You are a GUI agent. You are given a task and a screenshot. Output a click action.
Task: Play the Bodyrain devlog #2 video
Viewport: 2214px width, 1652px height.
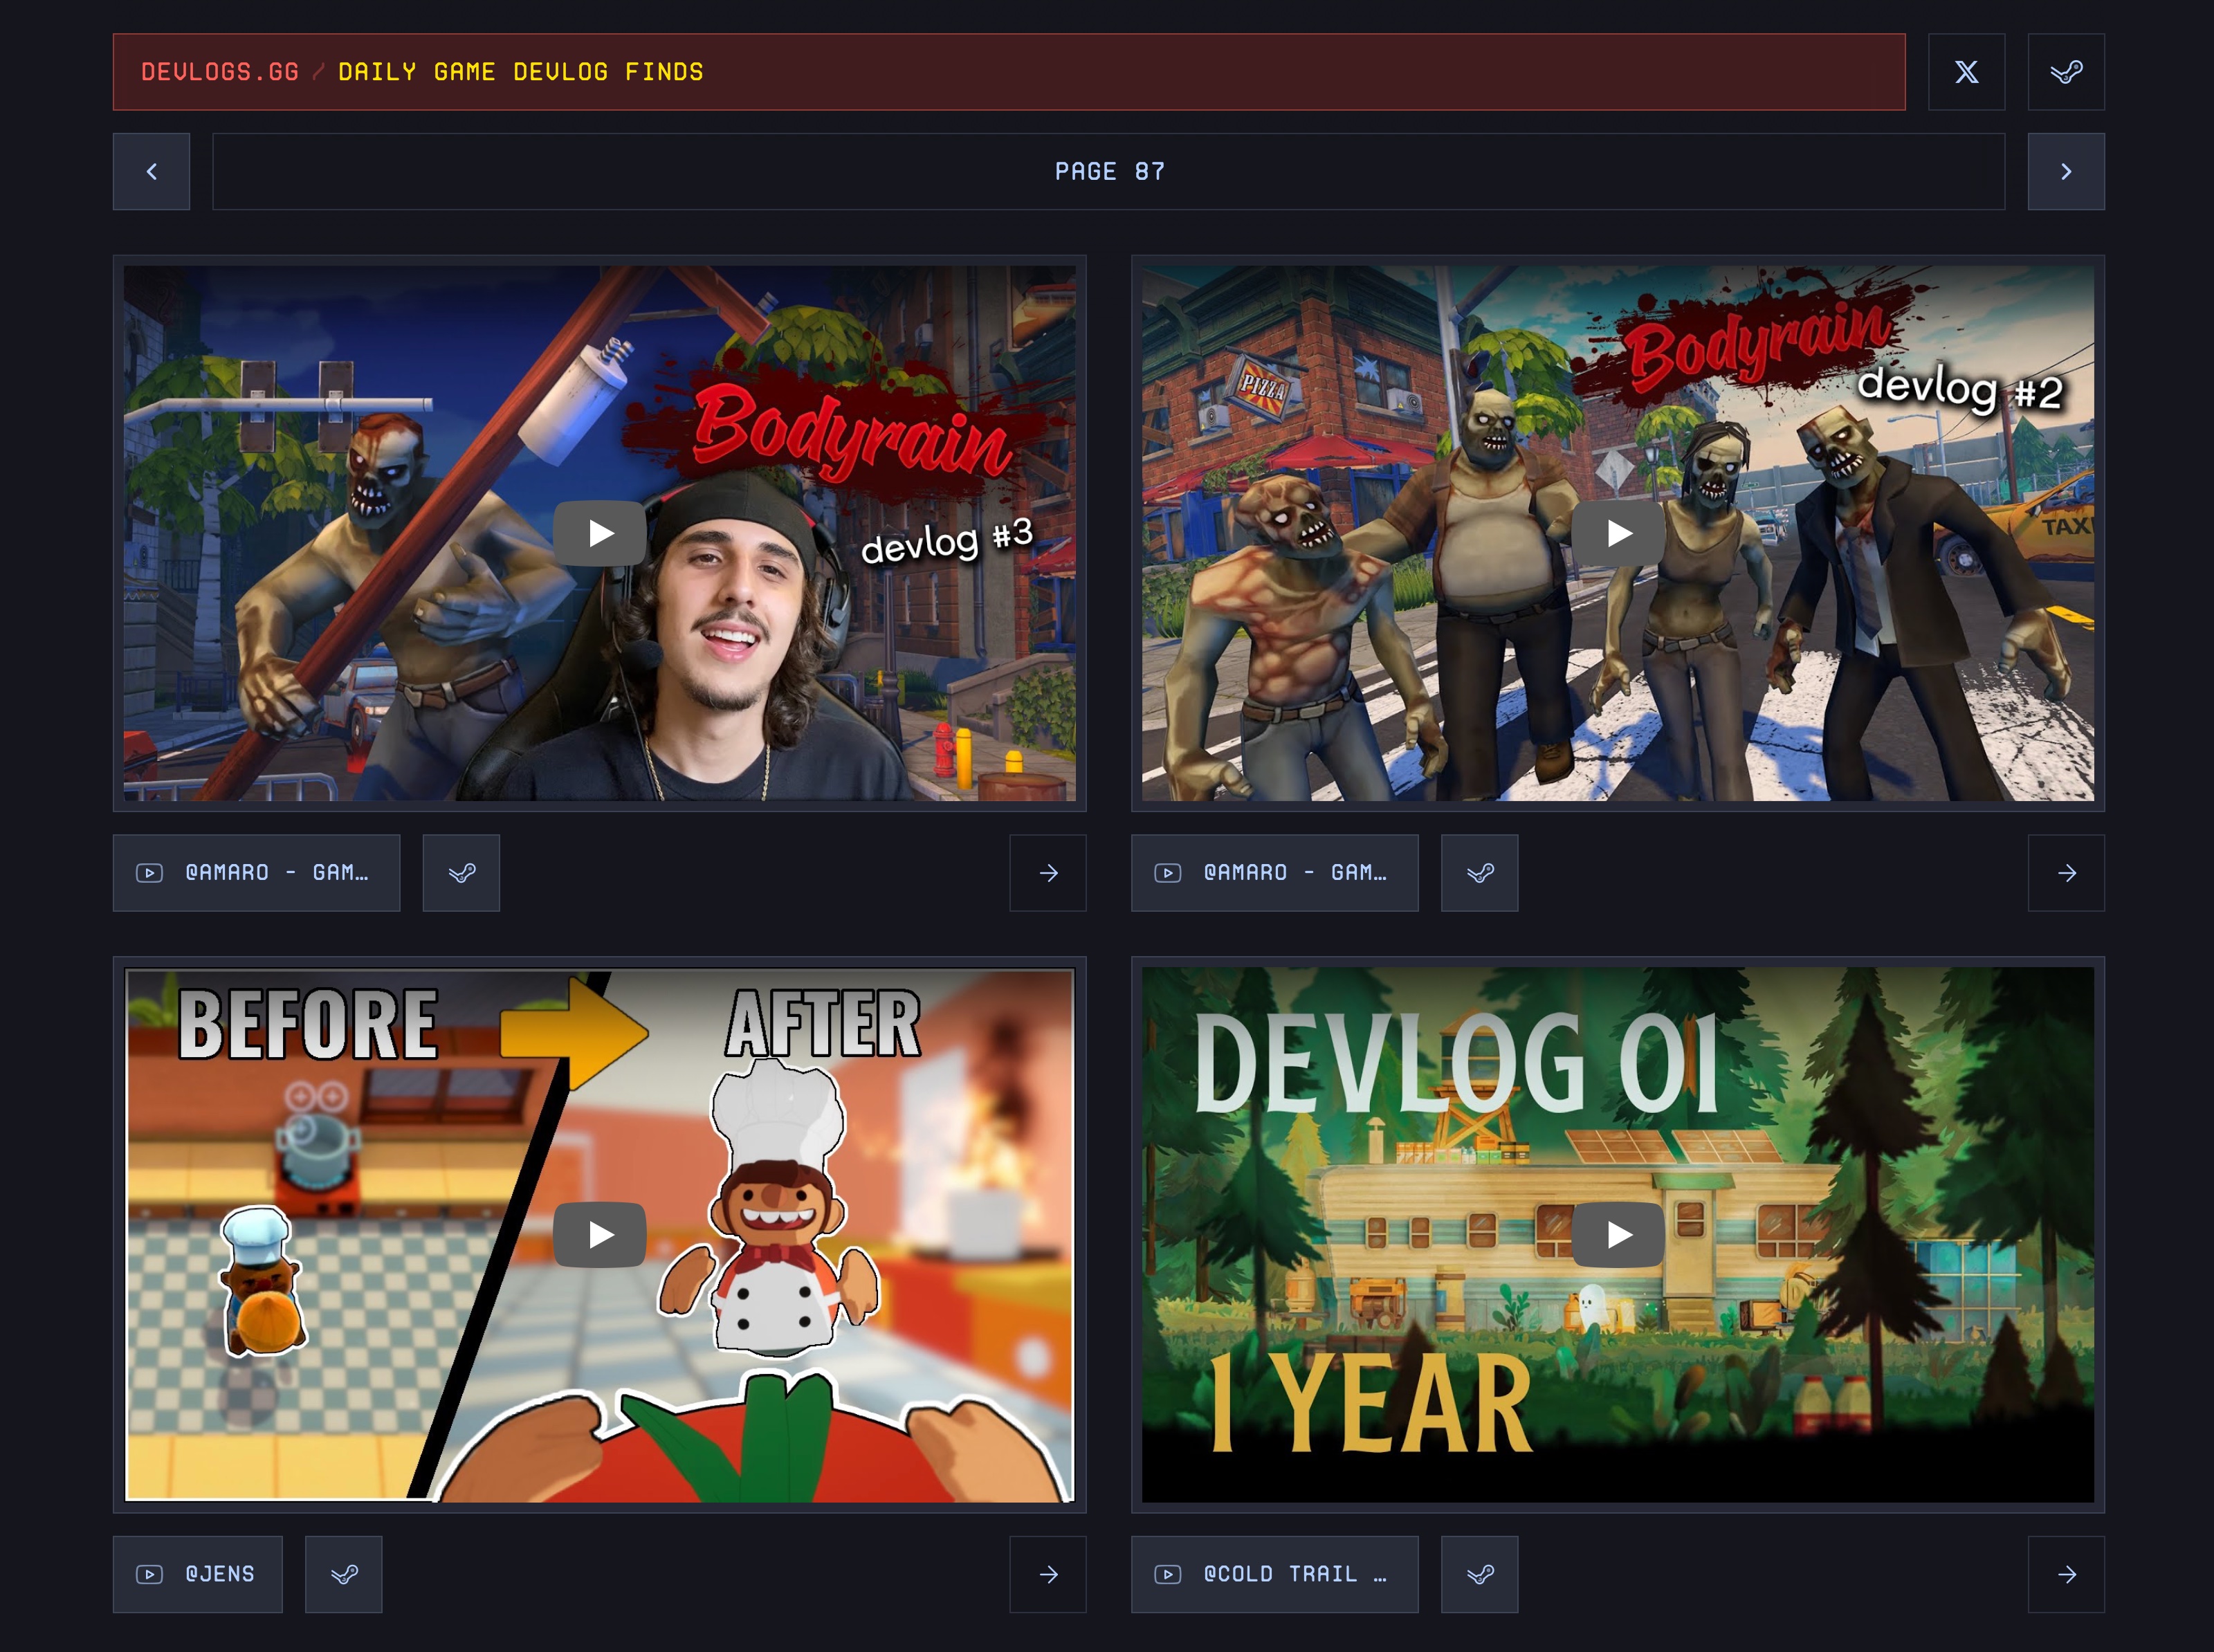[x=1618, y=533]
